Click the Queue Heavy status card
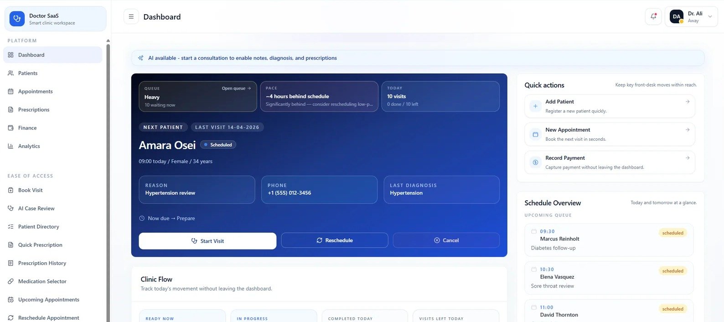Image resolution: width=724 pixels, height=322 pixels. point(198,97)
